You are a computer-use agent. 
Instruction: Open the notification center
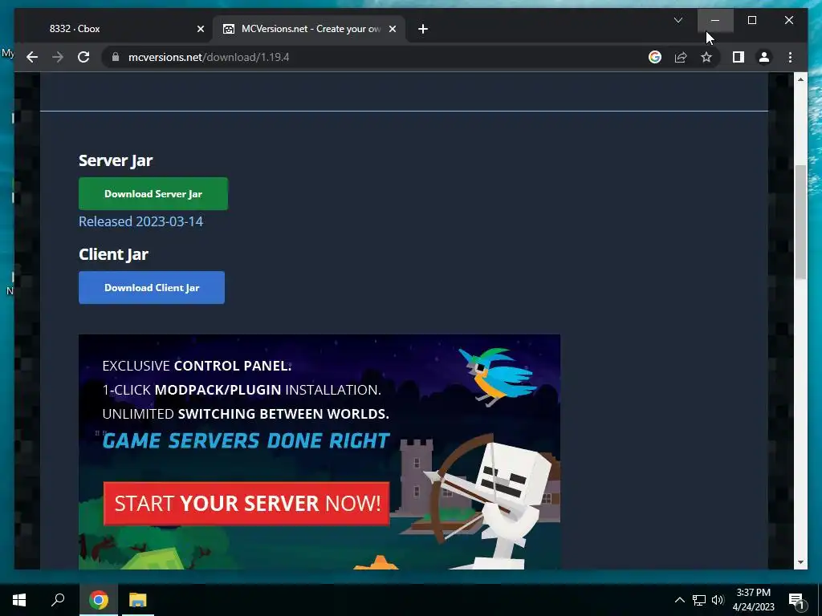[x=796, y=600]
